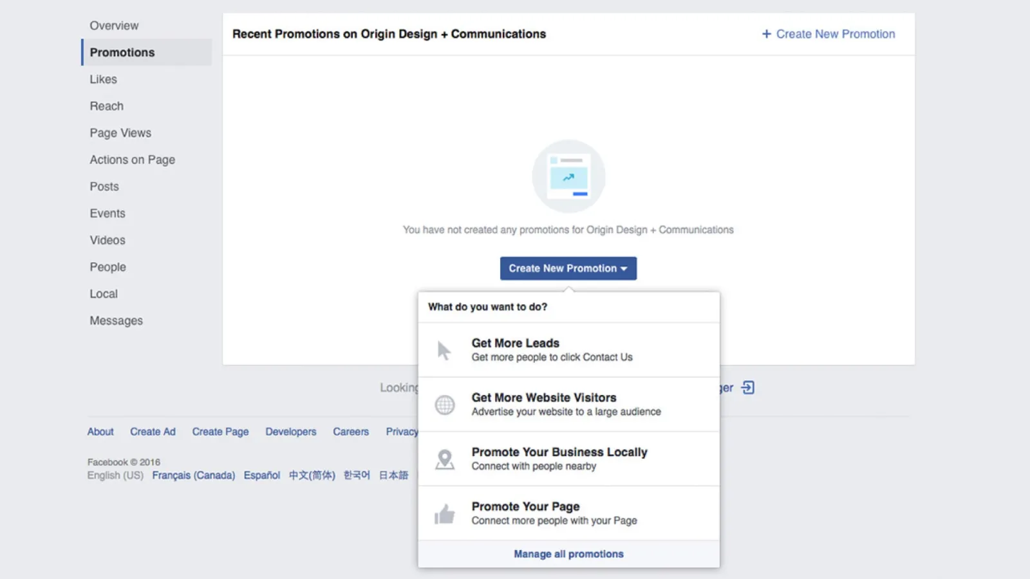Viewport: 1030px width, 579px height.
Task: Click the globe icon for Website Visitors
Action: (x=444, y=405)
